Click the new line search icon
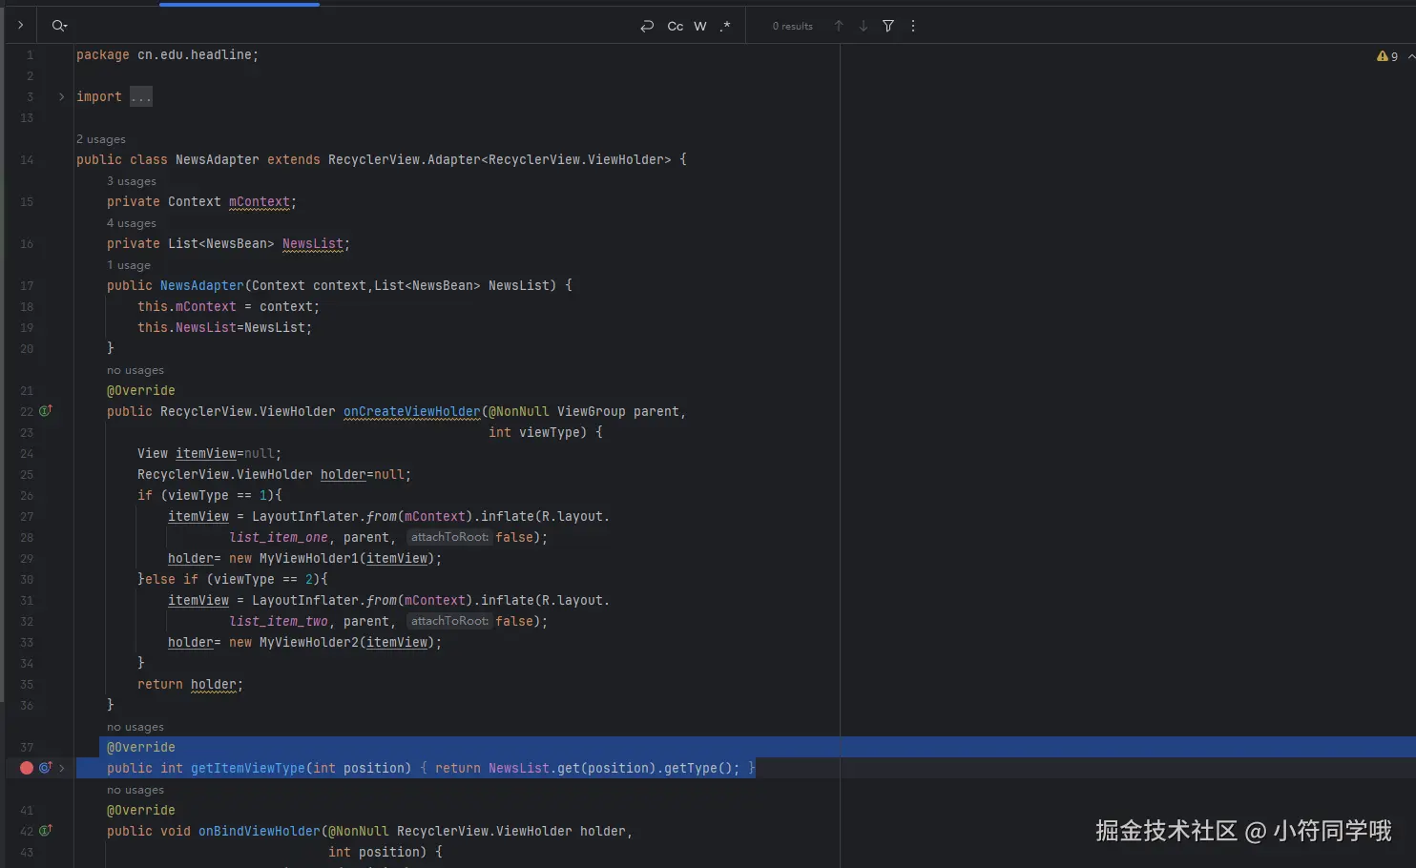 click(647, 26)
